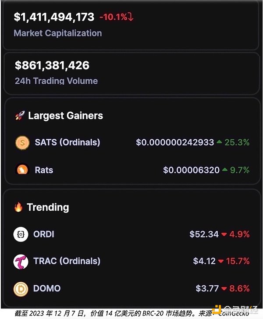Click the fire icon beside Trending

click(18, 207)
